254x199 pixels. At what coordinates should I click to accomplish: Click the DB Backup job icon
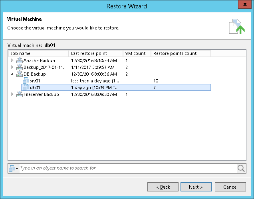pyautogui.click(x=20, y=74)
